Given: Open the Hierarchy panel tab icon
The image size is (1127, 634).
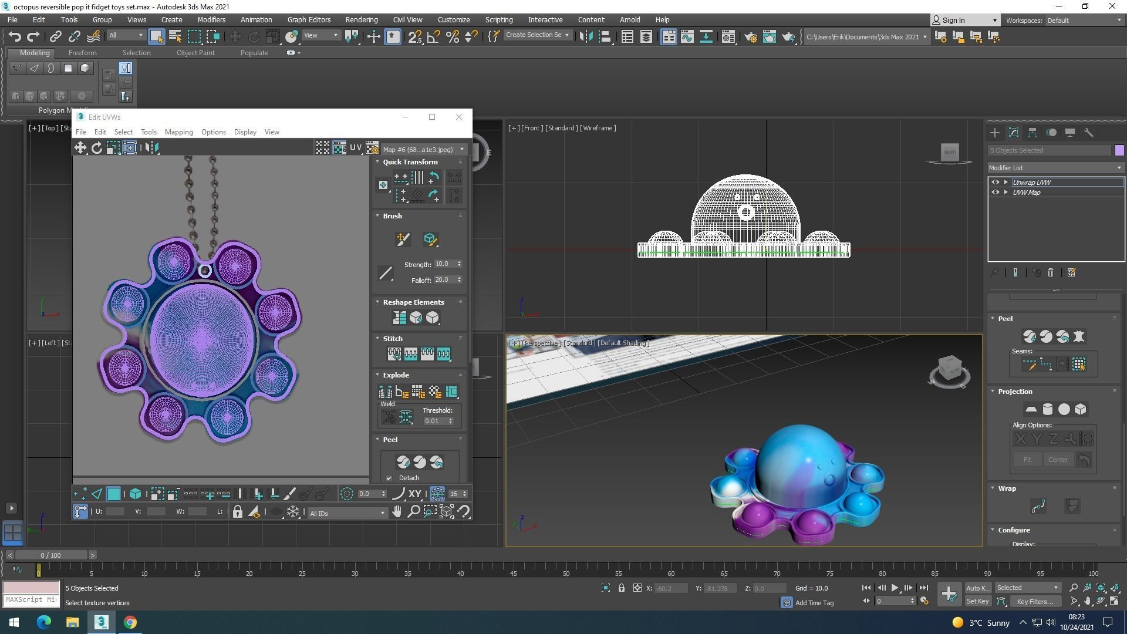Looking at the screenshot, I should point(1032,133).
